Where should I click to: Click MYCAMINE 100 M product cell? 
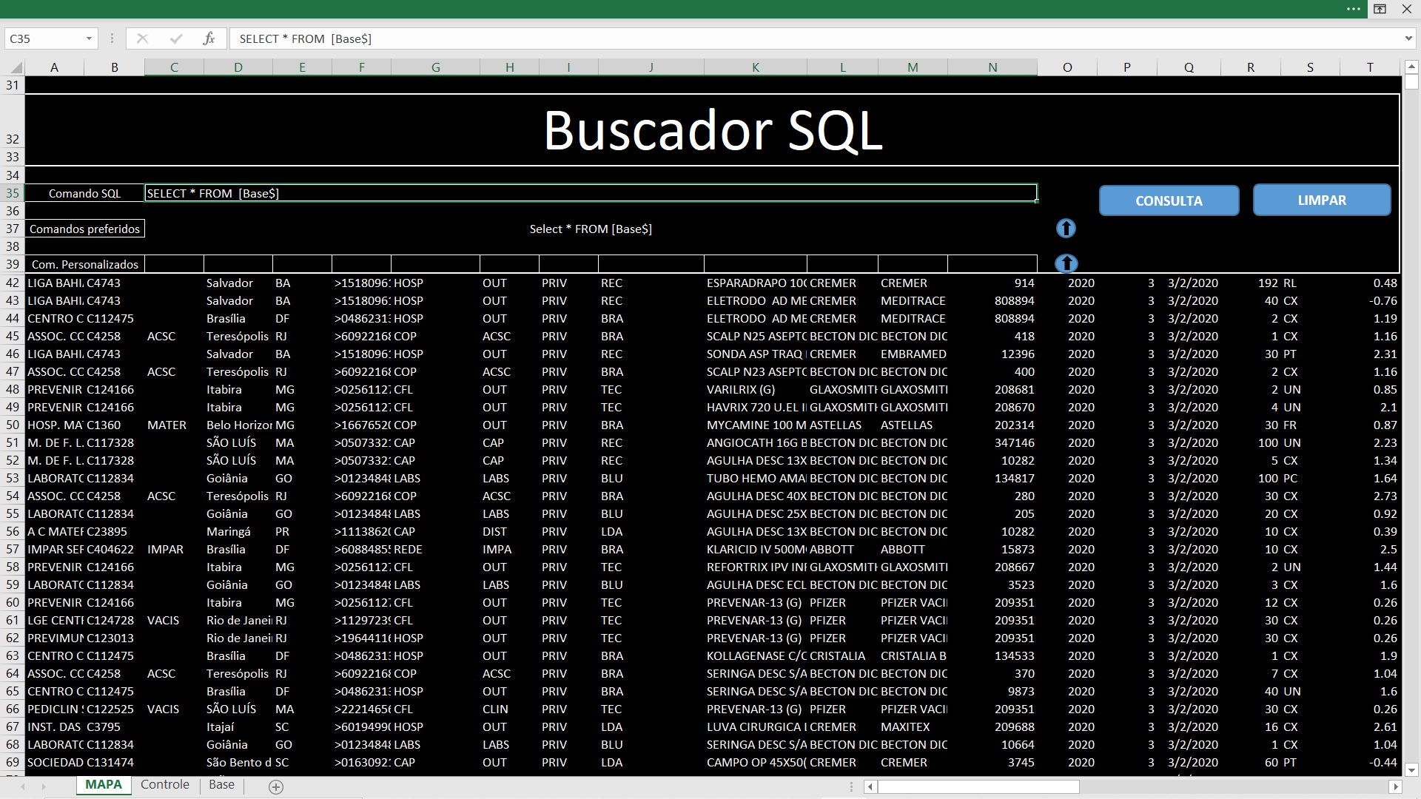(756, 425)
